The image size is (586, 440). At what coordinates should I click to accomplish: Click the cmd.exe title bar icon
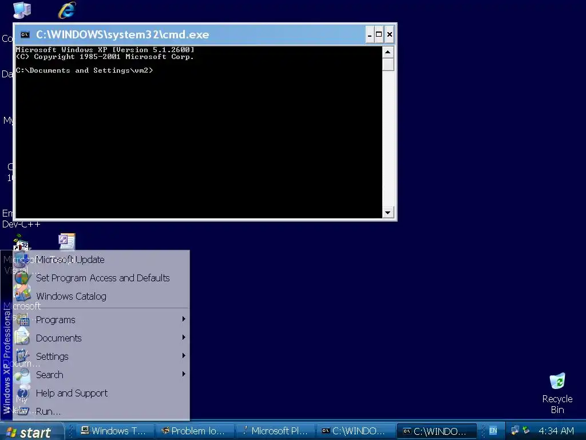tap(25, 34)
